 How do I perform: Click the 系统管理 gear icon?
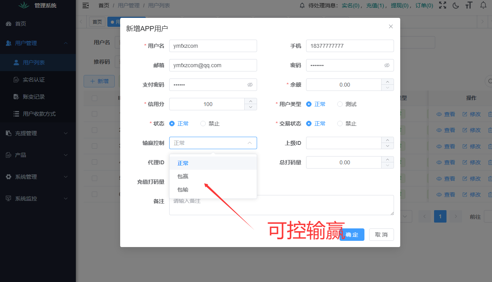[9, 177]
